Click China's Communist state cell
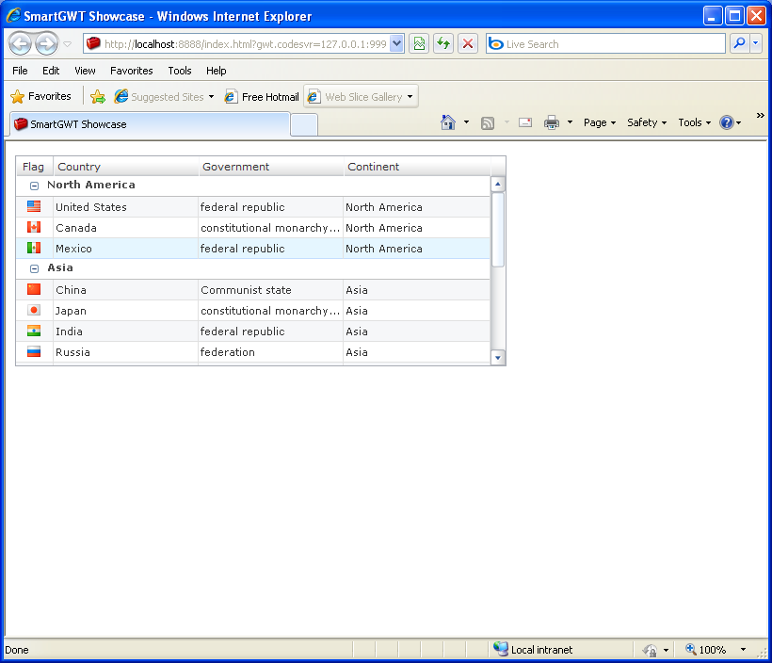 [271, 290]
